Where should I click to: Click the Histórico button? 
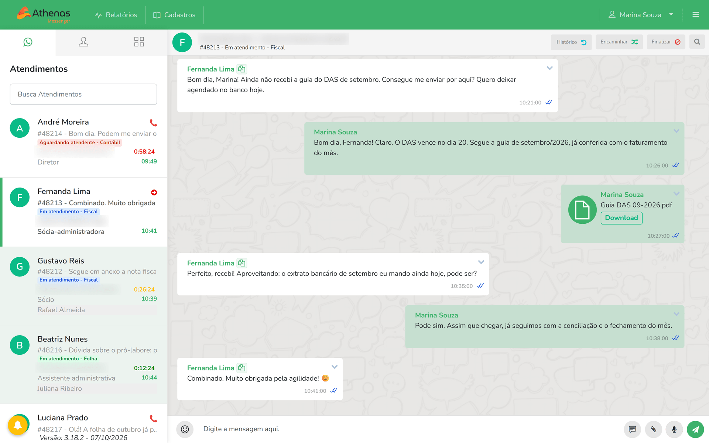click(571, 42)
